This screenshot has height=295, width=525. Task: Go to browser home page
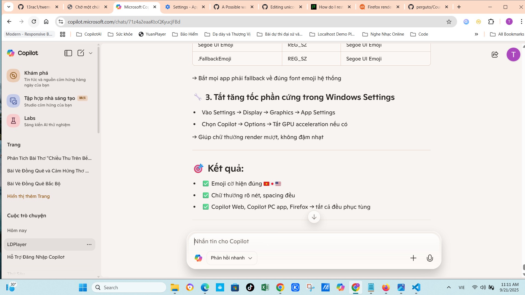(x=46, y=22)
